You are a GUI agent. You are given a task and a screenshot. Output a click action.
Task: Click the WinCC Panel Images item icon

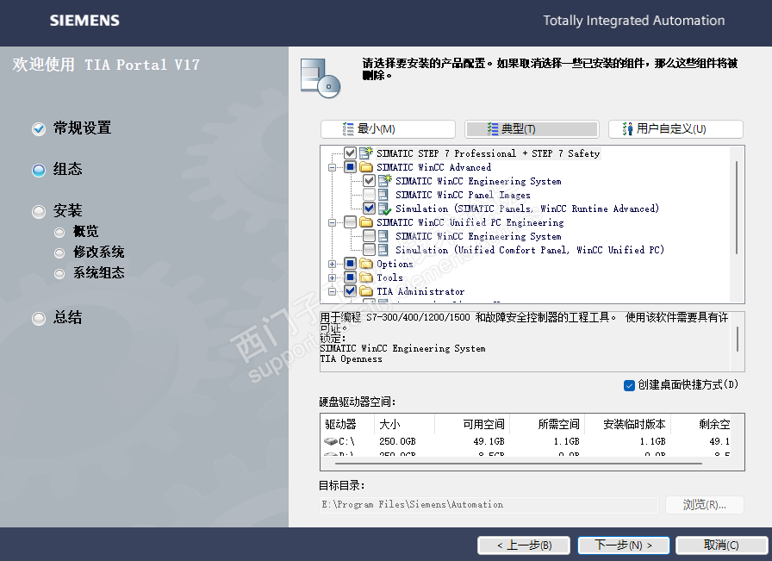[x=383, y=195]
